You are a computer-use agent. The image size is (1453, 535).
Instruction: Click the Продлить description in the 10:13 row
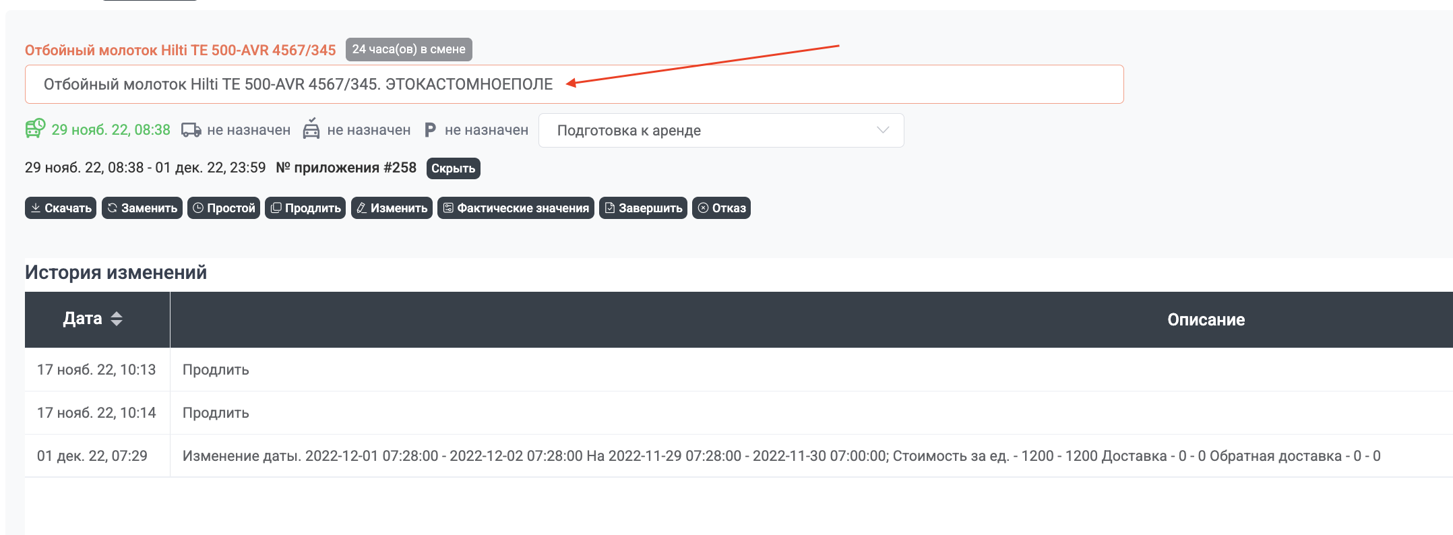point(216,370)
